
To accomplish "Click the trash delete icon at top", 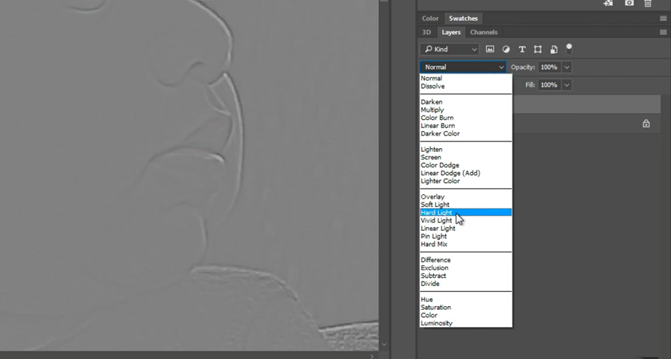I will pyautogui.click(x=648, y=3).
